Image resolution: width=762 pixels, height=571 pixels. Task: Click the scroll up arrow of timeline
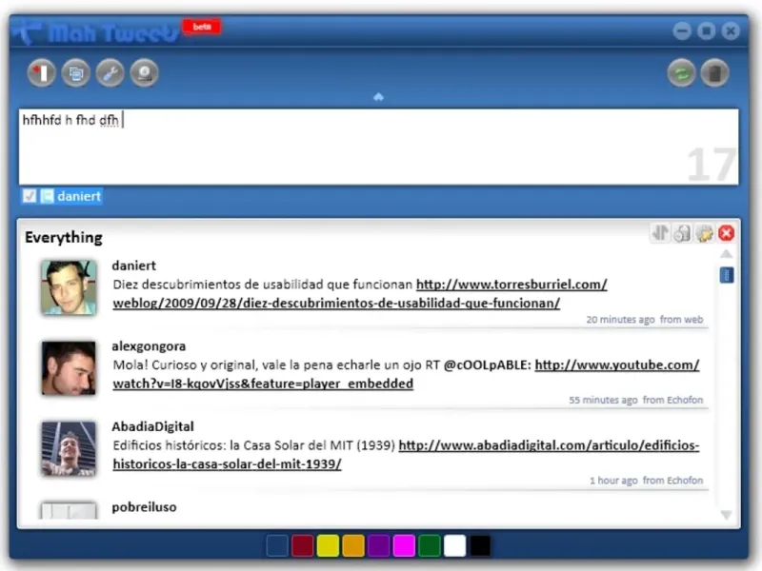coord(726,254)
